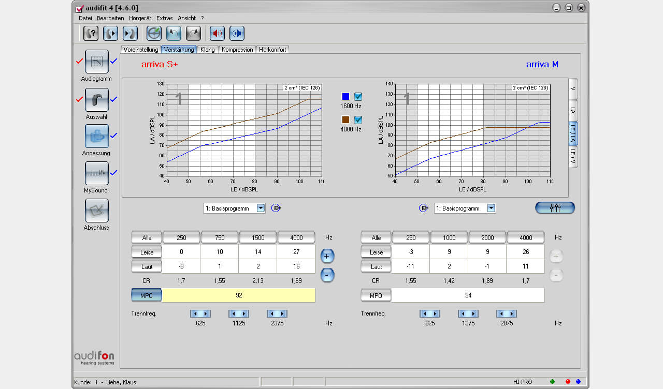Click the blue speaker toolbar icon
The image size is (663, 389).
point(237,34)
